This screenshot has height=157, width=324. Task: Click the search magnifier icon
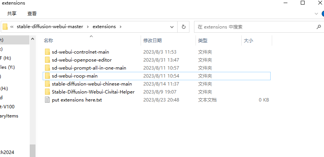coord(319,27)
